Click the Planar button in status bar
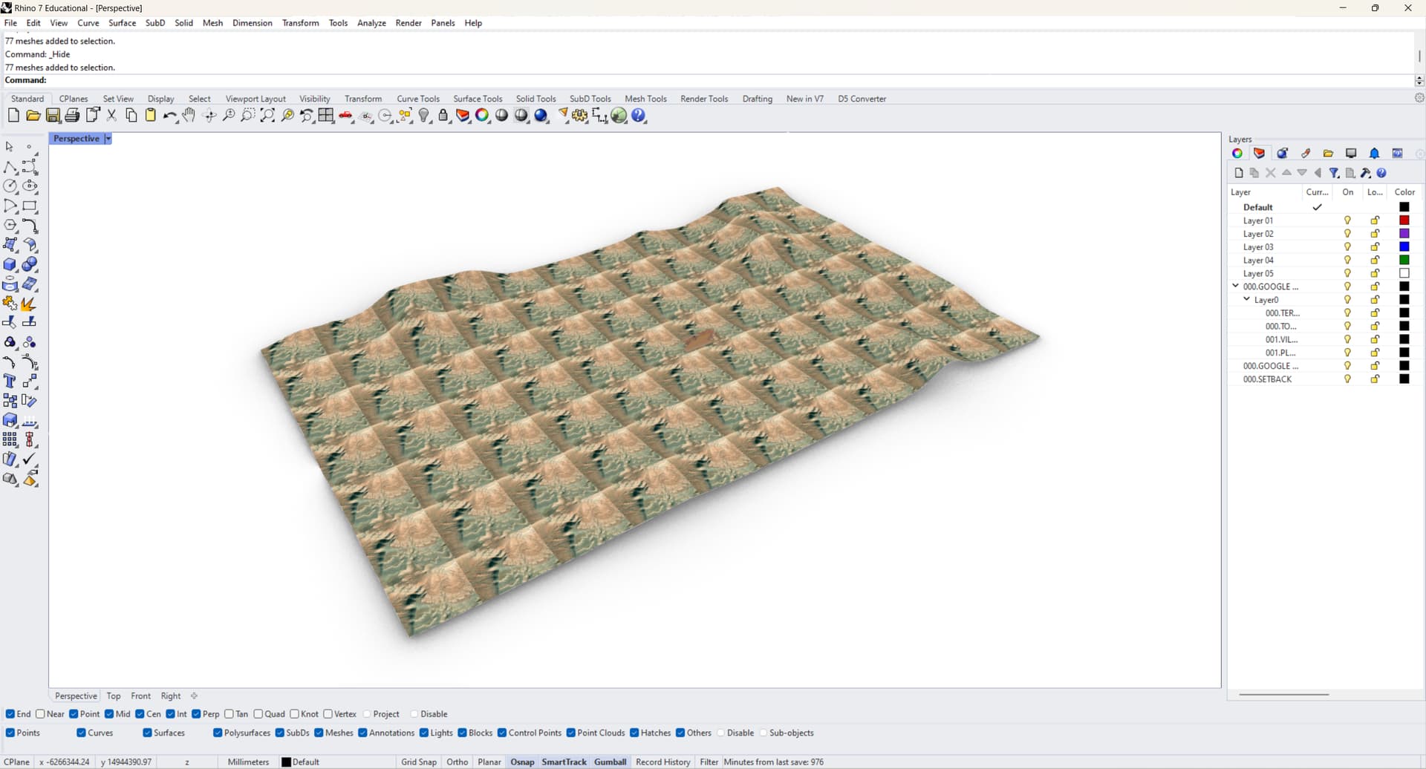The width and height of the screenshot is (1426, 769). click(489, 762)
